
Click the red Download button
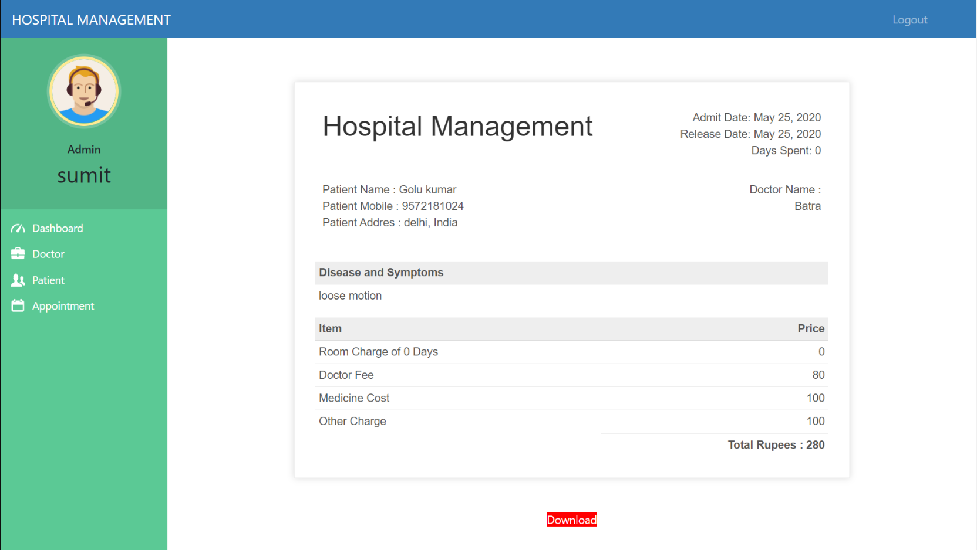tap(572, 520)
